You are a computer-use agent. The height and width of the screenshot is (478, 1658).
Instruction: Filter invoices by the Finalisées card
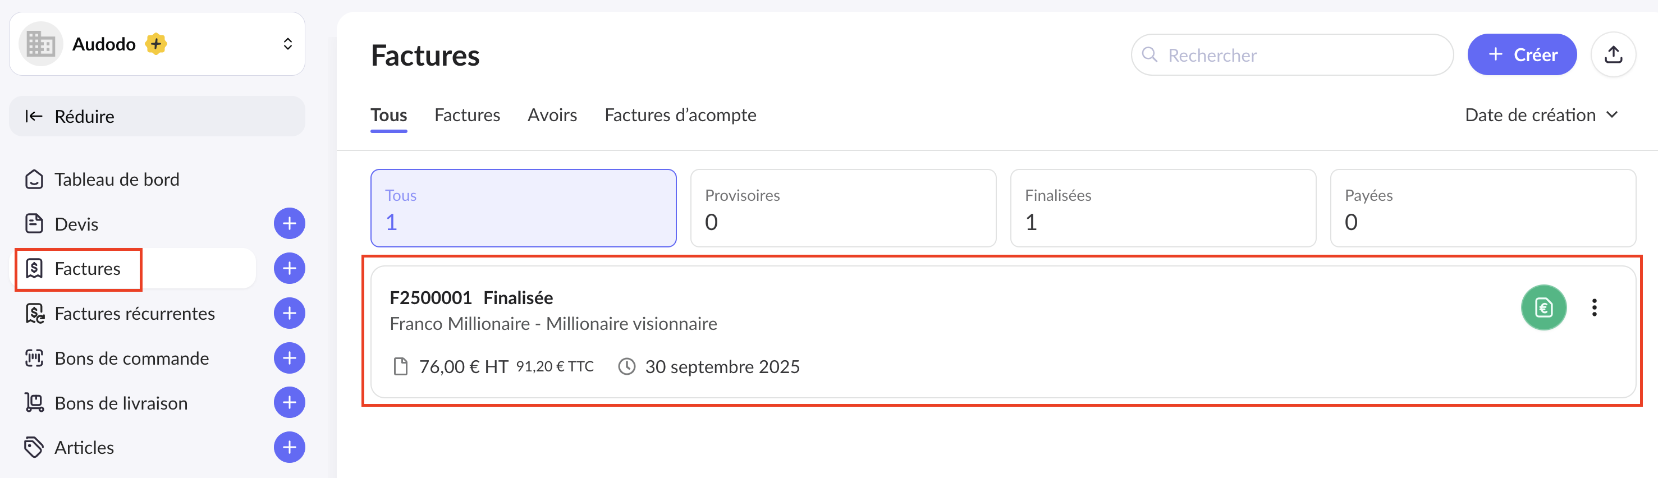[1162, 208]
